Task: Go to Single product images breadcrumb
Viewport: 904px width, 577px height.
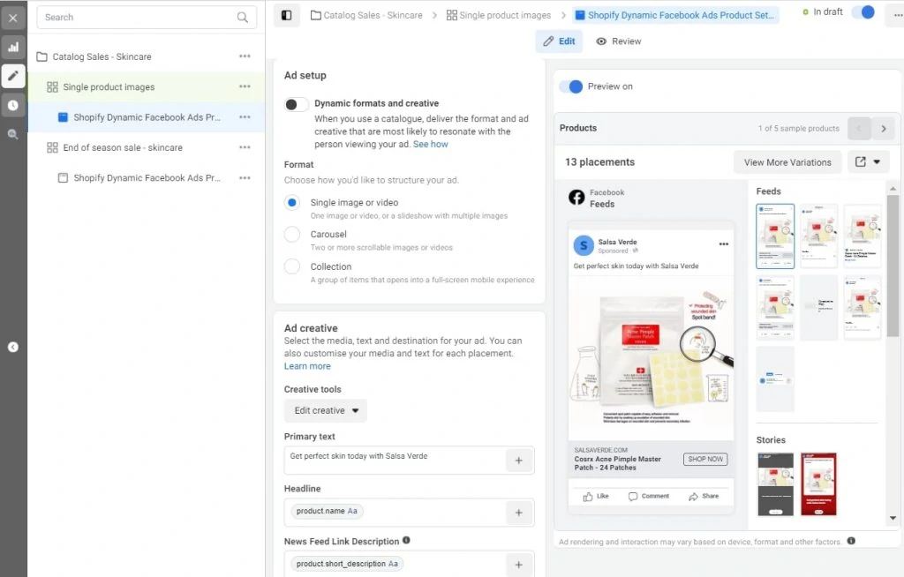Action: 499,16
